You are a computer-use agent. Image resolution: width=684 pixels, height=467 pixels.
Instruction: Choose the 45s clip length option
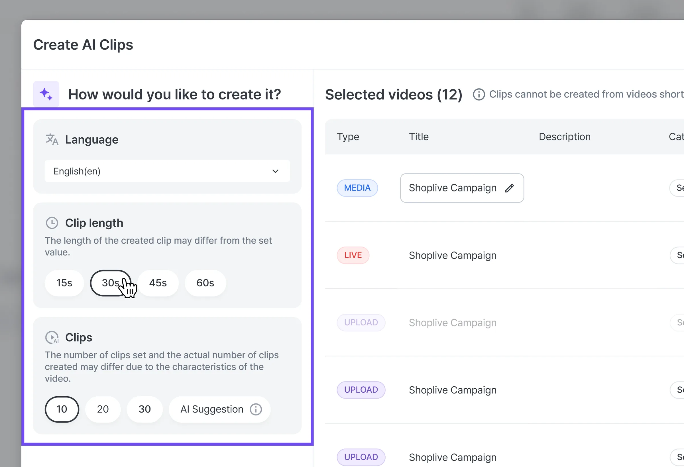158,283
